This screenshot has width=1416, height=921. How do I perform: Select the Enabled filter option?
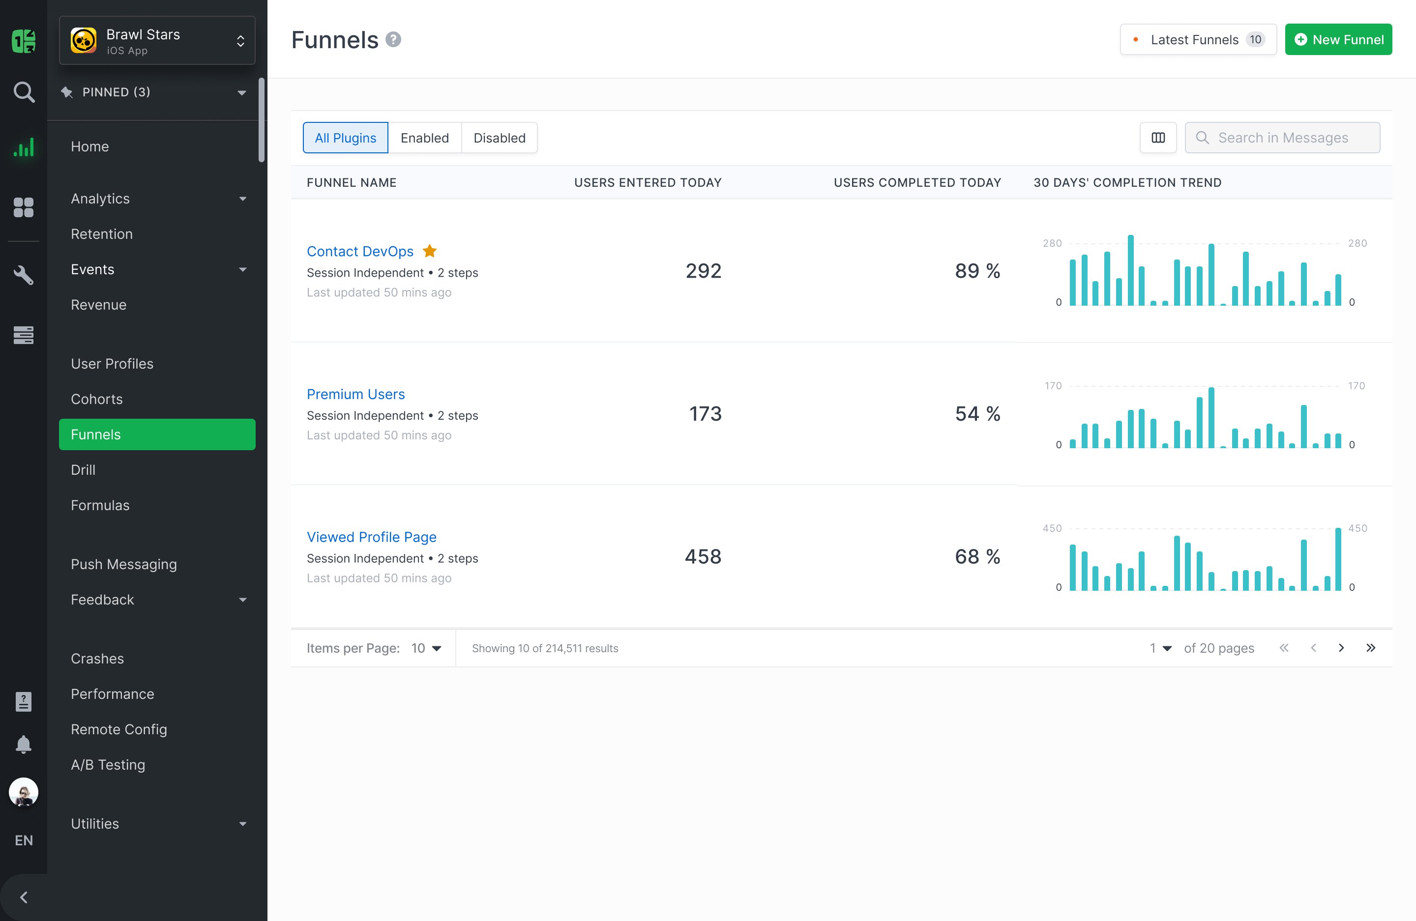click(424, 138)
